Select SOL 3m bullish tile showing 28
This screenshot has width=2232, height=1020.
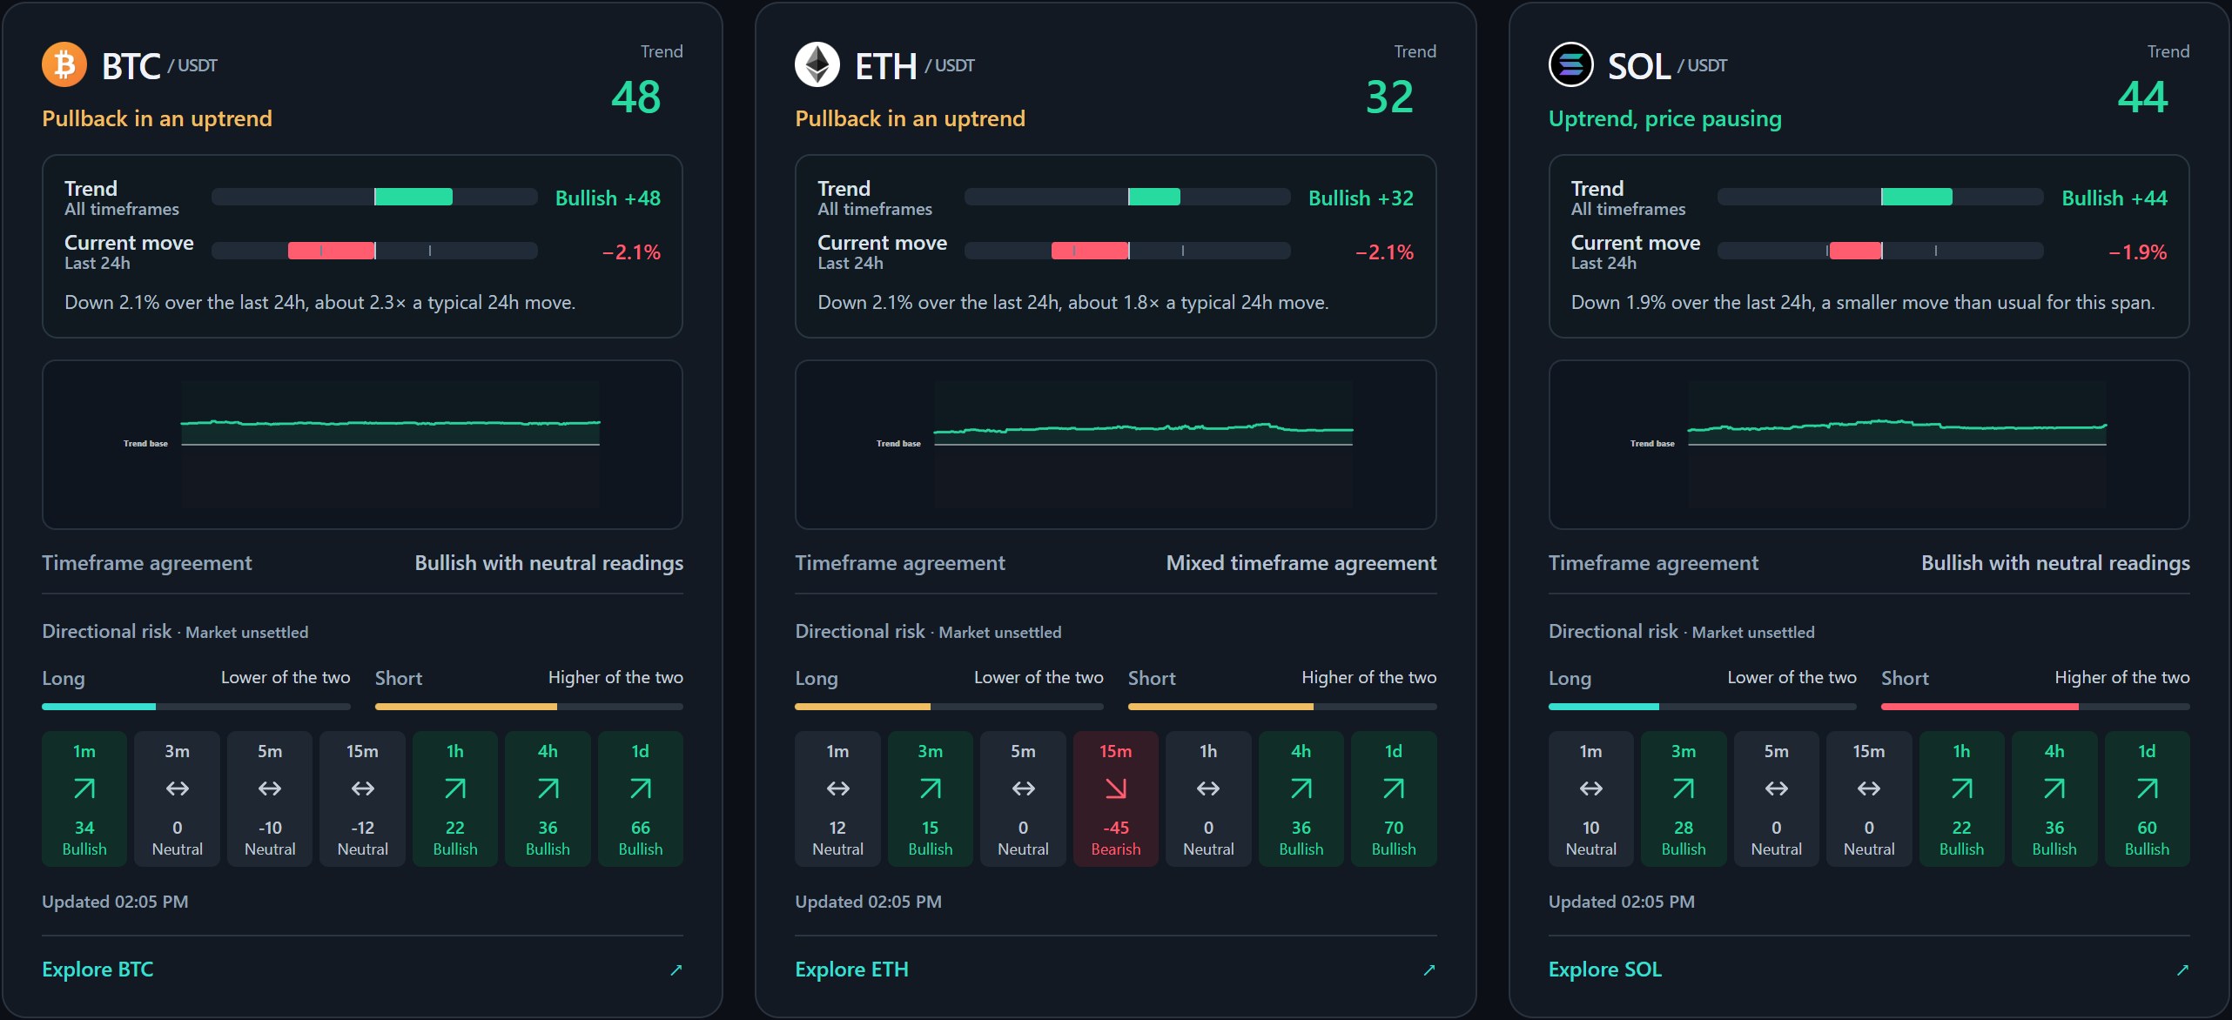1684,799
